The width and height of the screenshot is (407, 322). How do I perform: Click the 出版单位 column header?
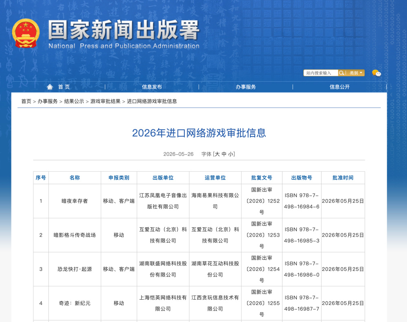163,178
